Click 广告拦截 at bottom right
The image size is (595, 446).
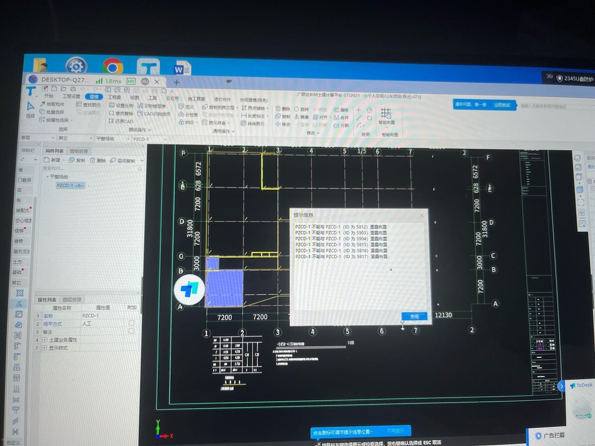point(550,435)
